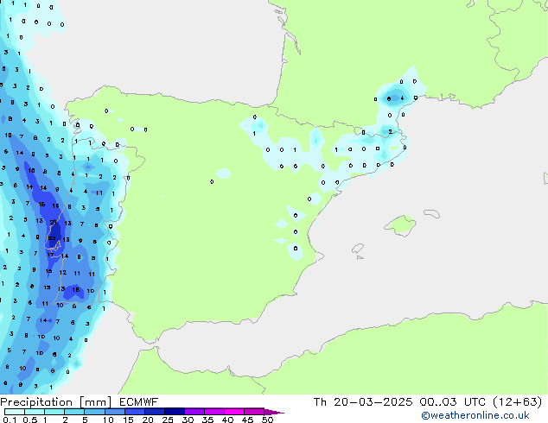This screenshot has width=548, height=423.
Task: Click the "ECMWF" model label
Action: coord(139,402)
